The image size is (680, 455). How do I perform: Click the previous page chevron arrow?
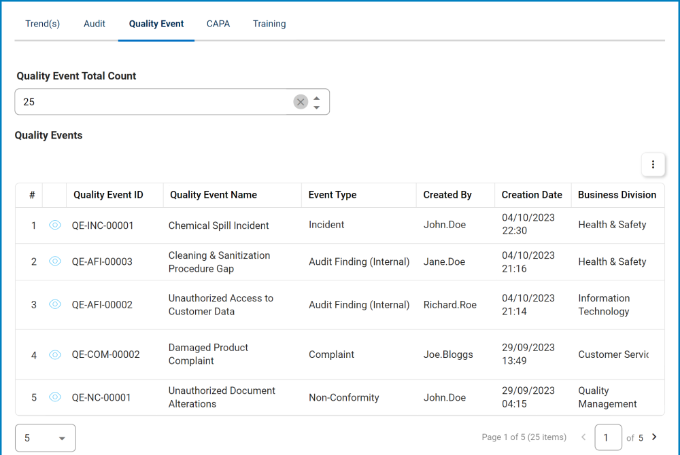pyautogui.click(x=583, y=437)
